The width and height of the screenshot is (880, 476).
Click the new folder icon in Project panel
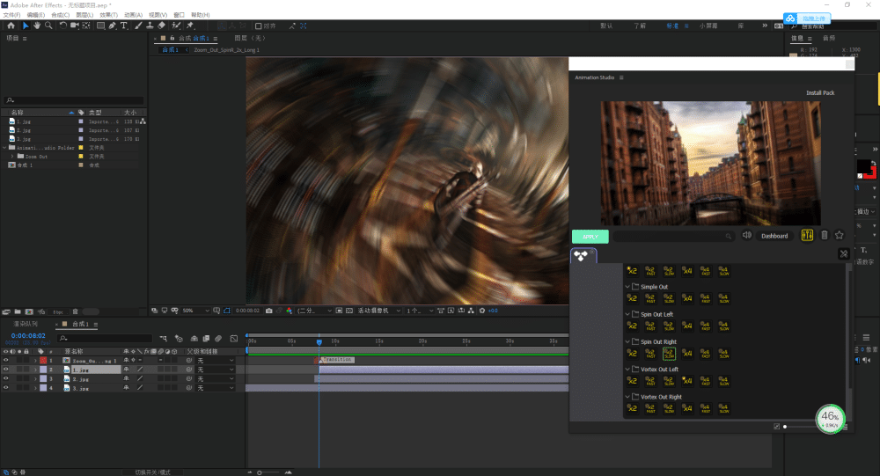coord(18,311)
